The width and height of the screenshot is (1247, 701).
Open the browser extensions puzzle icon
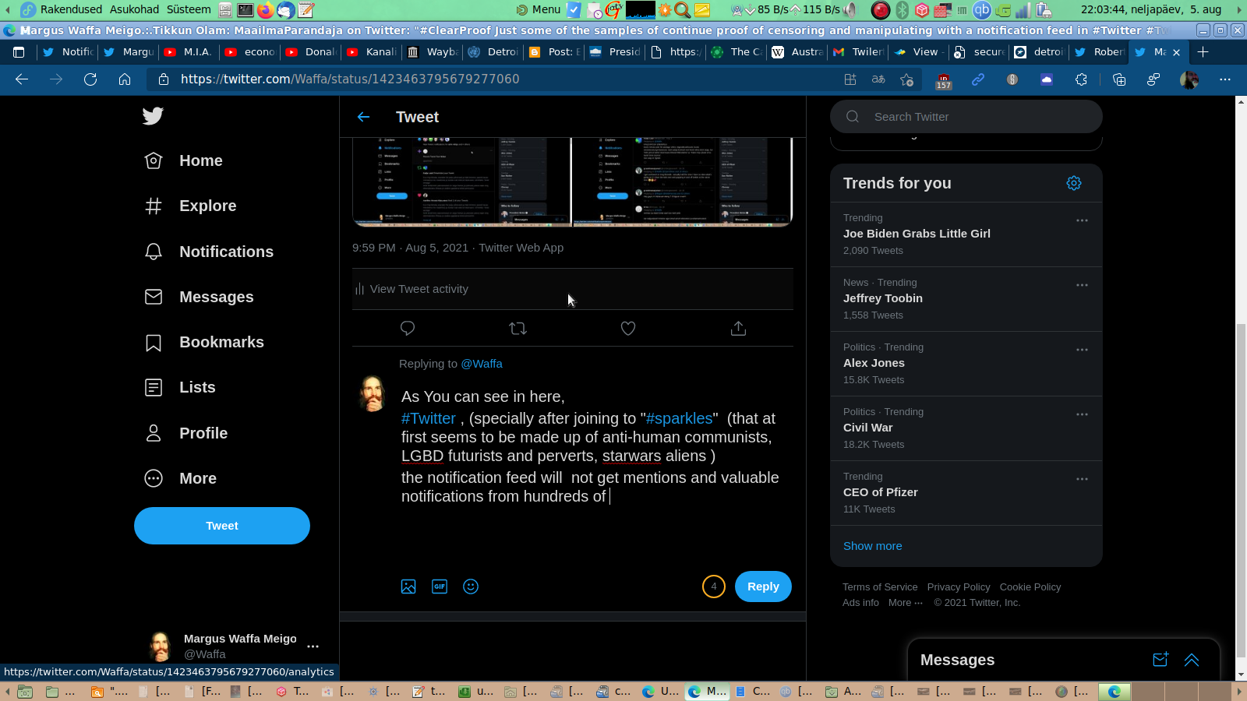1081,79
